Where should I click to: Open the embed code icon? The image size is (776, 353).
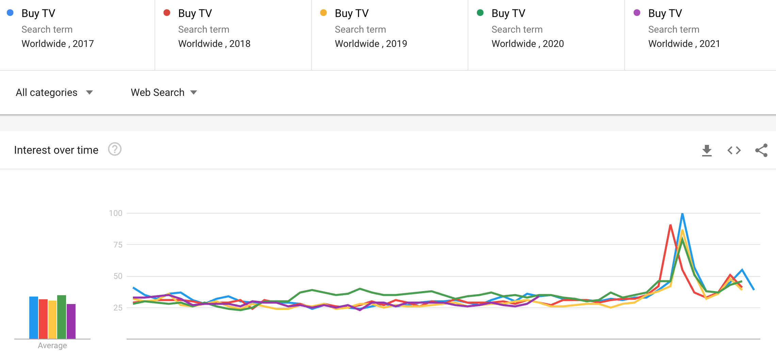pyautogui.click(x=734, y=150)
